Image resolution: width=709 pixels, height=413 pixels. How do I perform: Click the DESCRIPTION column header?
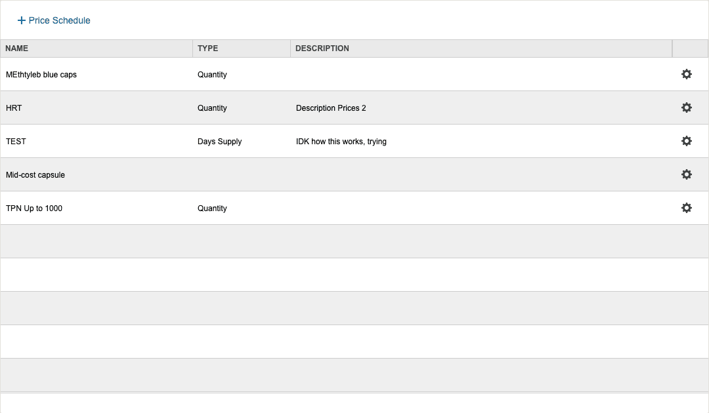pos(322,49)
